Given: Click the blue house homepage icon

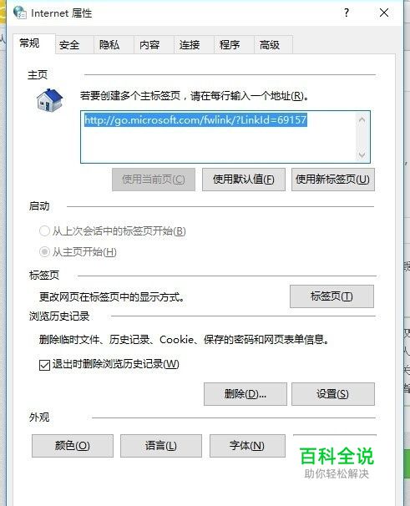Looking at the screenshot, I should coord(49,100).
